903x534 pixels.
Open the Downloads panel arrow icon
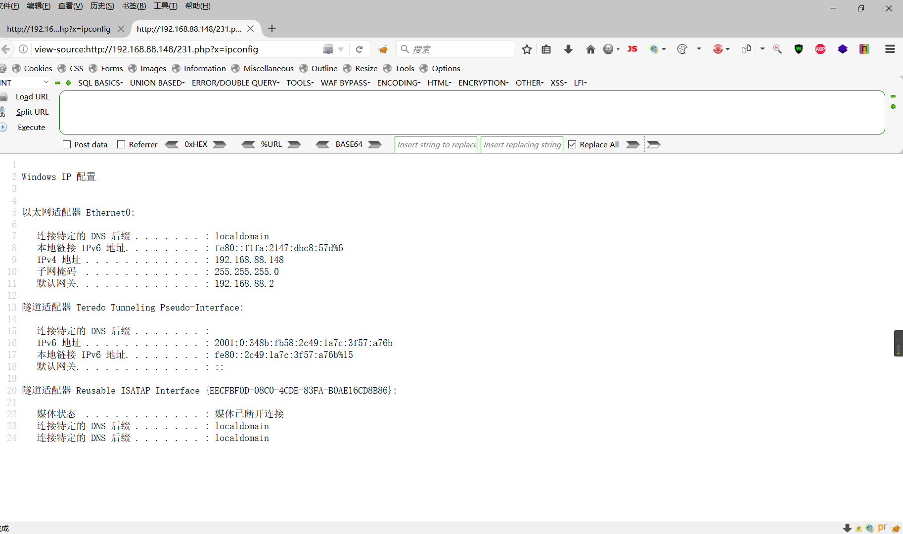tap(568, 49)
